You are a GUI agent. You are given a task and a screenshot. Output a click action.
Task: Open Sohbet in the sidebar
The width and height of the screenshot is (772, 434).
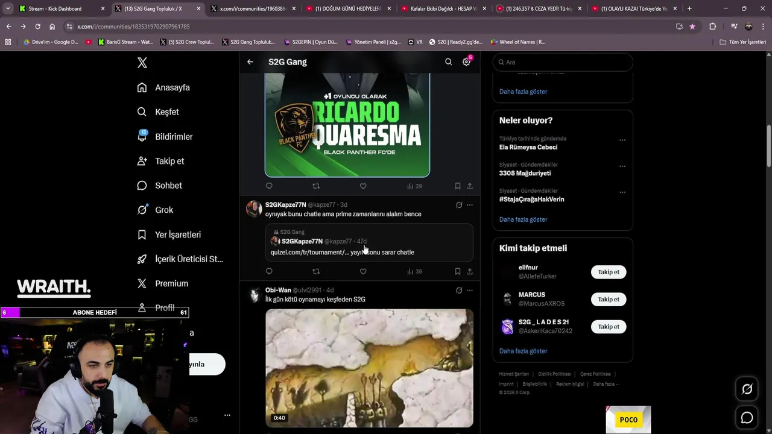[159, 186]
